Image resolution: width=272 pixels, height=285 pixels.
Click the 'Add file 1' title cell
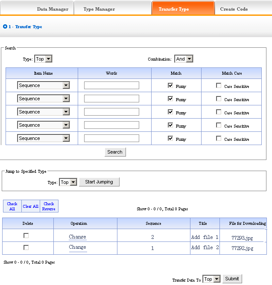(205, 237)
